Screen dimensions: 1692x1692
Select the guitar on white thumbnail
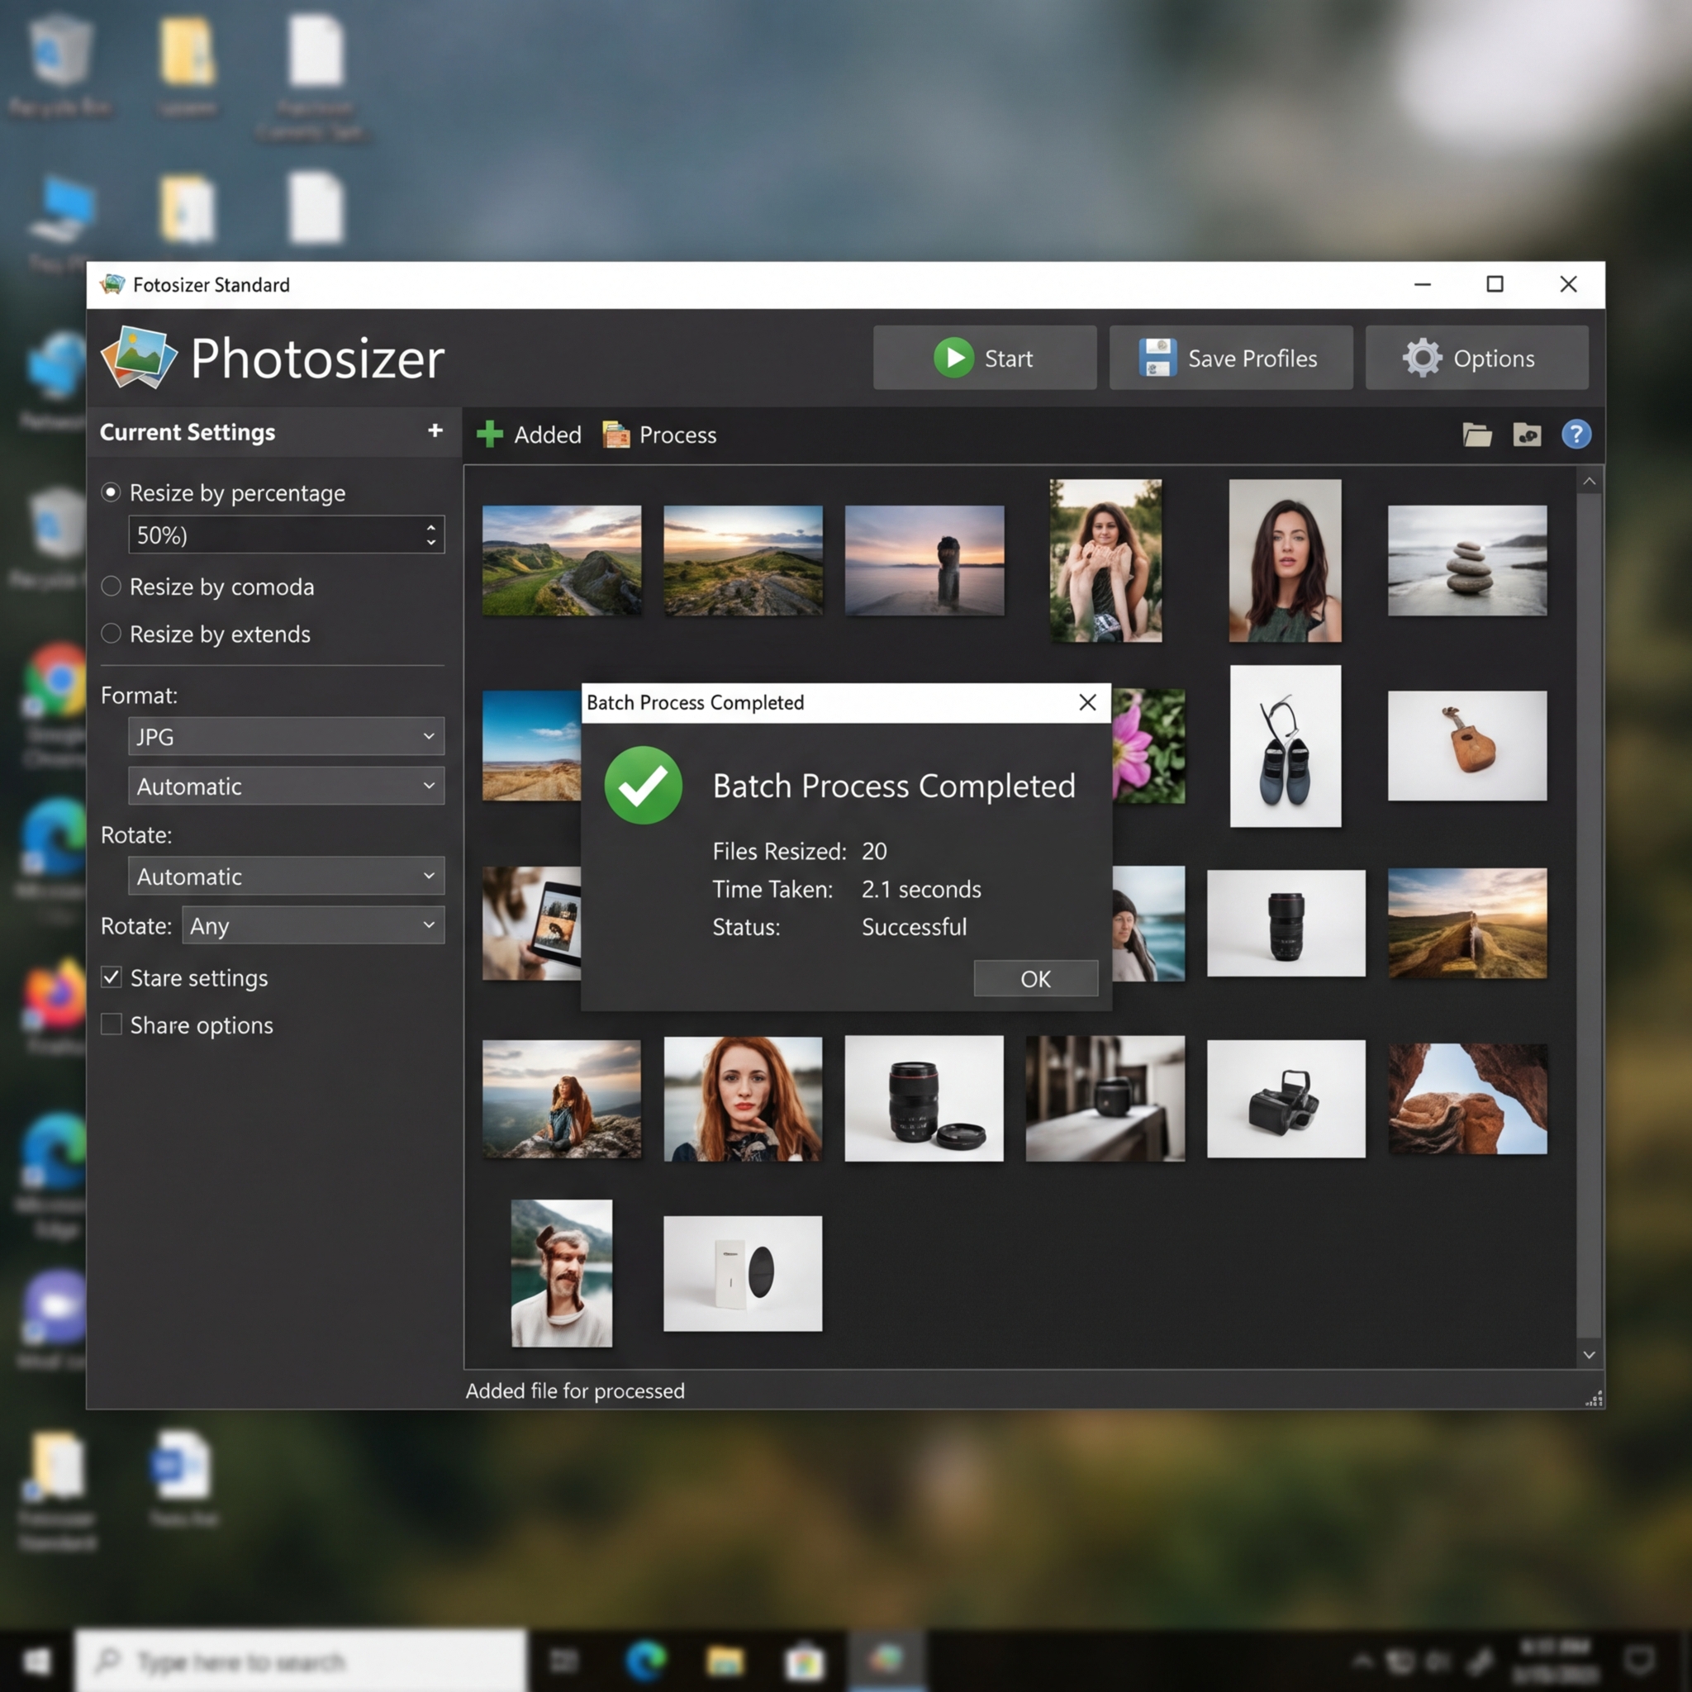[x=1468, y=746]
